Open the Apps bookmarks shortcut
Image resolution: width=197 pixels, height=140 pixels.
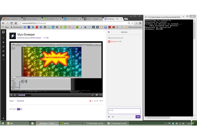pyautogui.click(x=5, y=27)
